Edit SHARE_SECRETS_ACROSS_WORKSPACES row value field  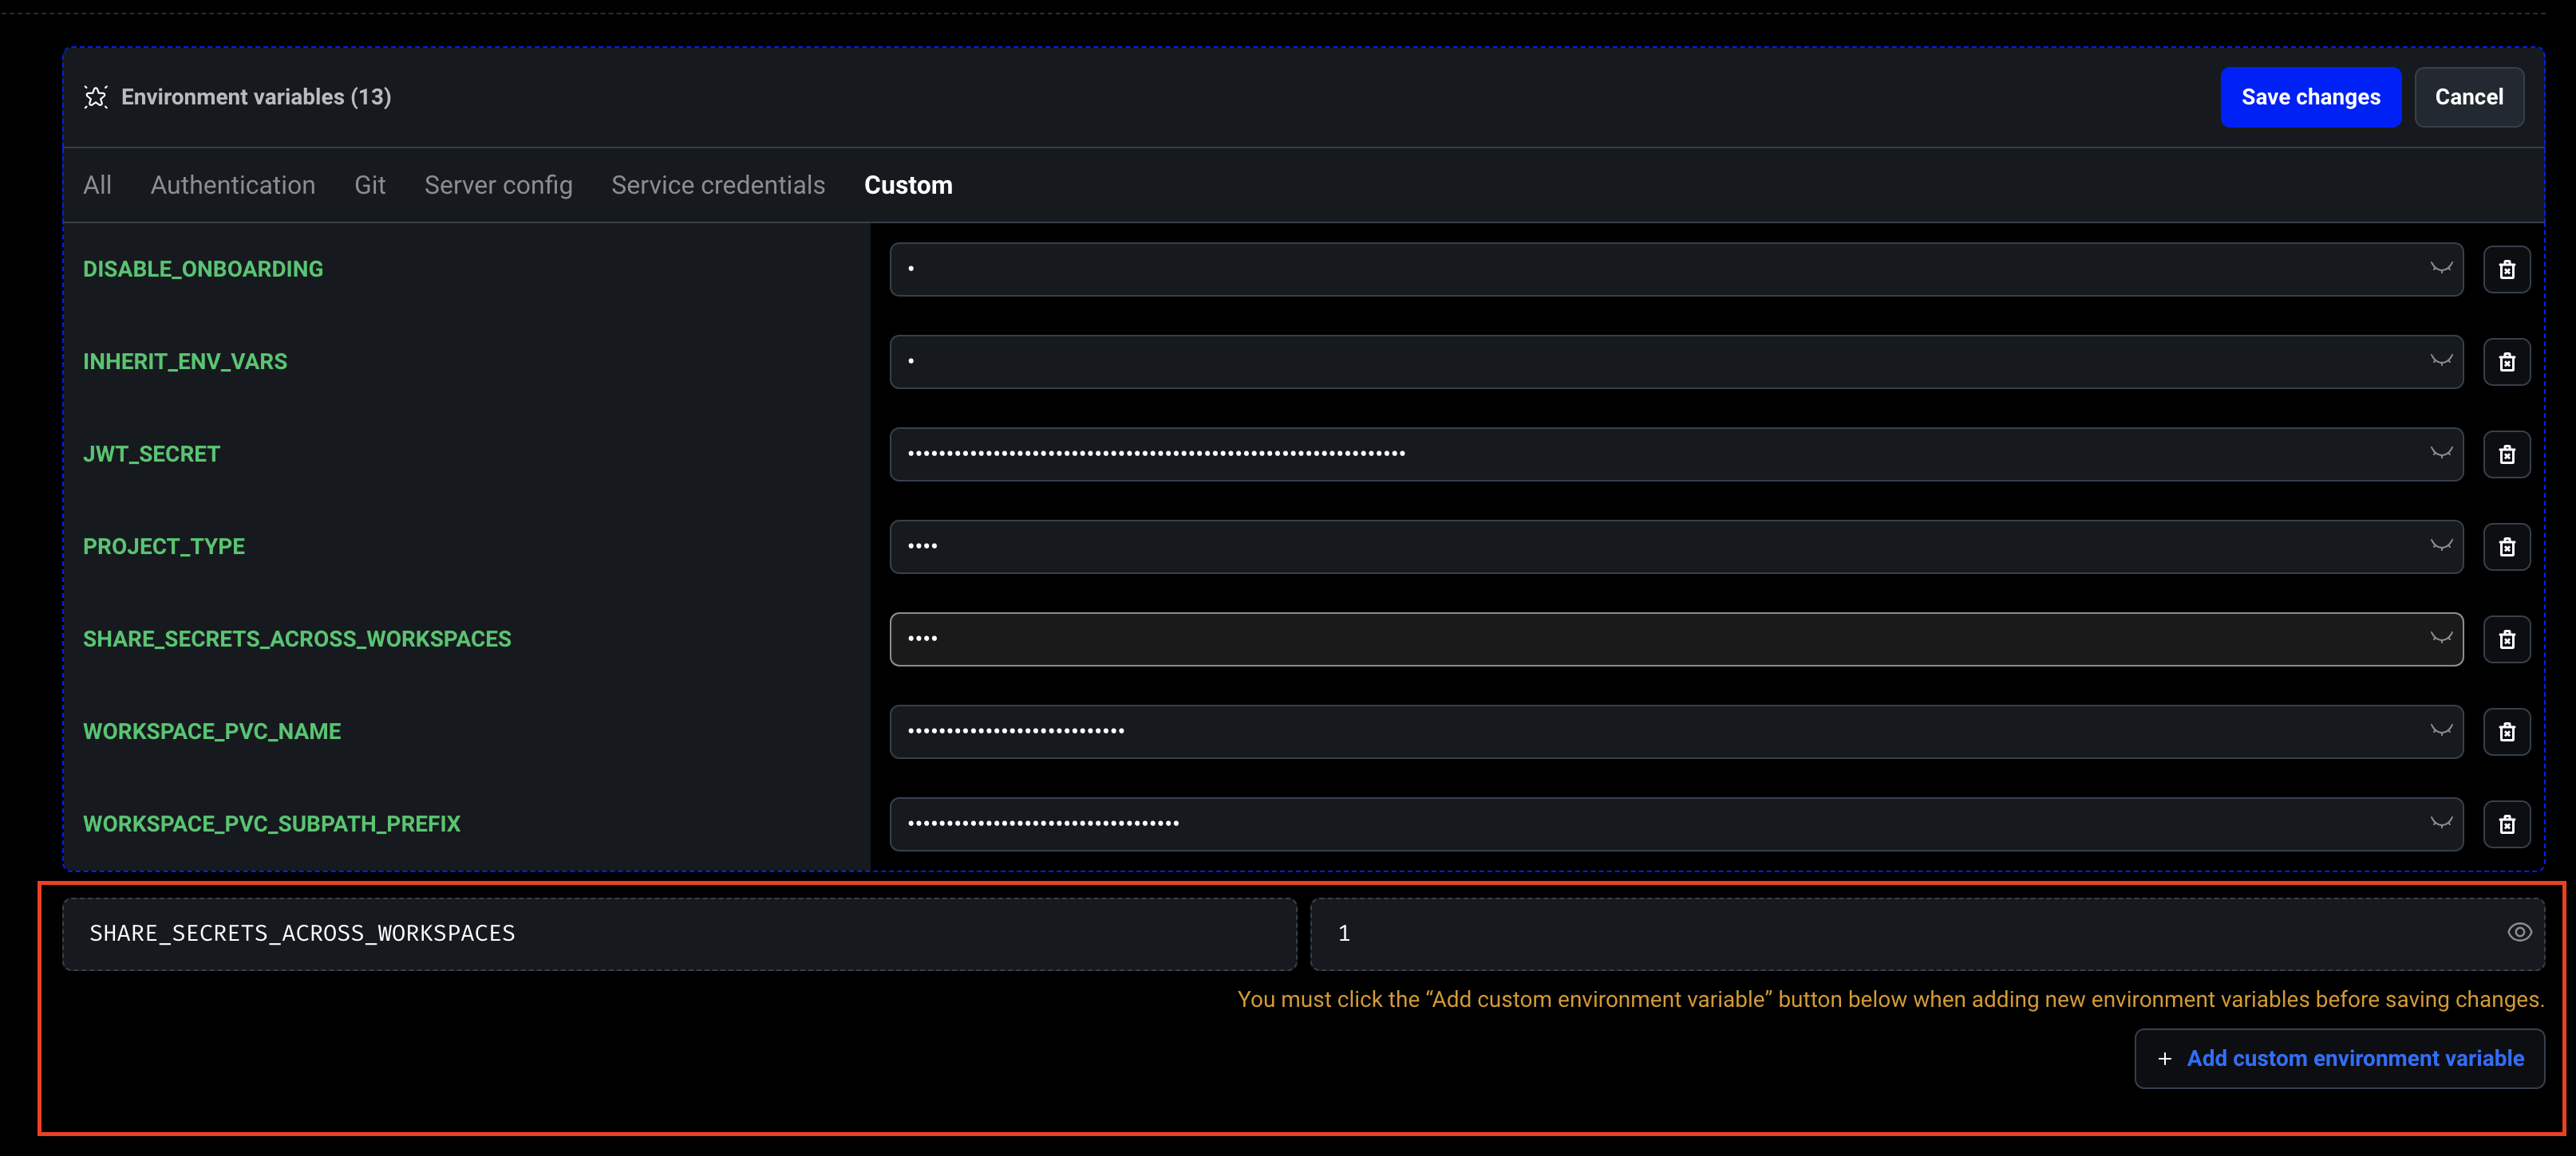coord(1676,639)
